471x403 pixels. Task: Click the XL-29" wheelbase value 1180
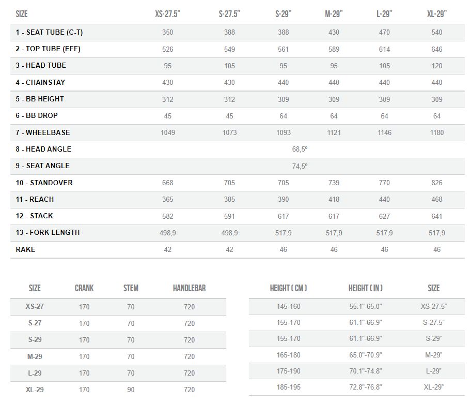437,132
